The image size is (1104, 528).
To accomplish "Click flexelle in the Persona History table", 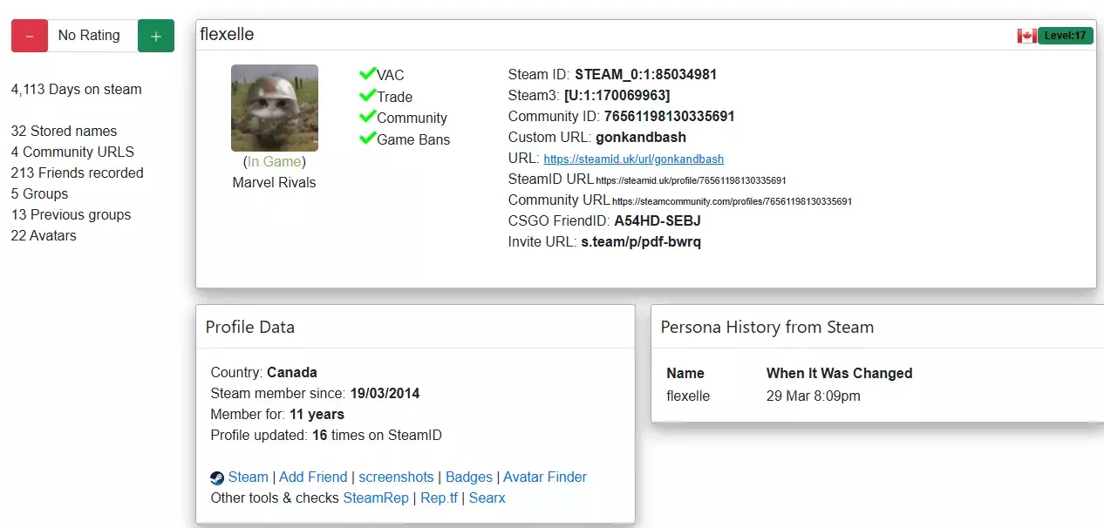I will point(688,396).
